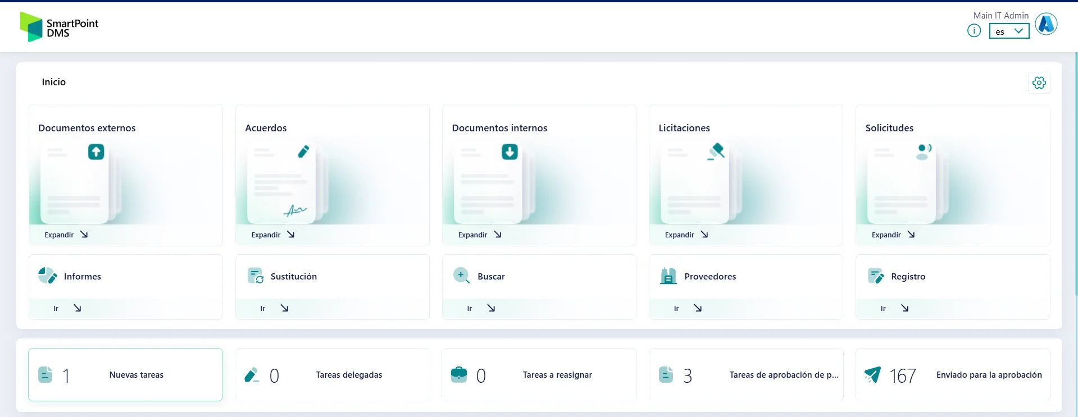Viewport: 1078px width, 417px height.
Task: Click the Registro document pen icon
Action: [x=875, y=276]
